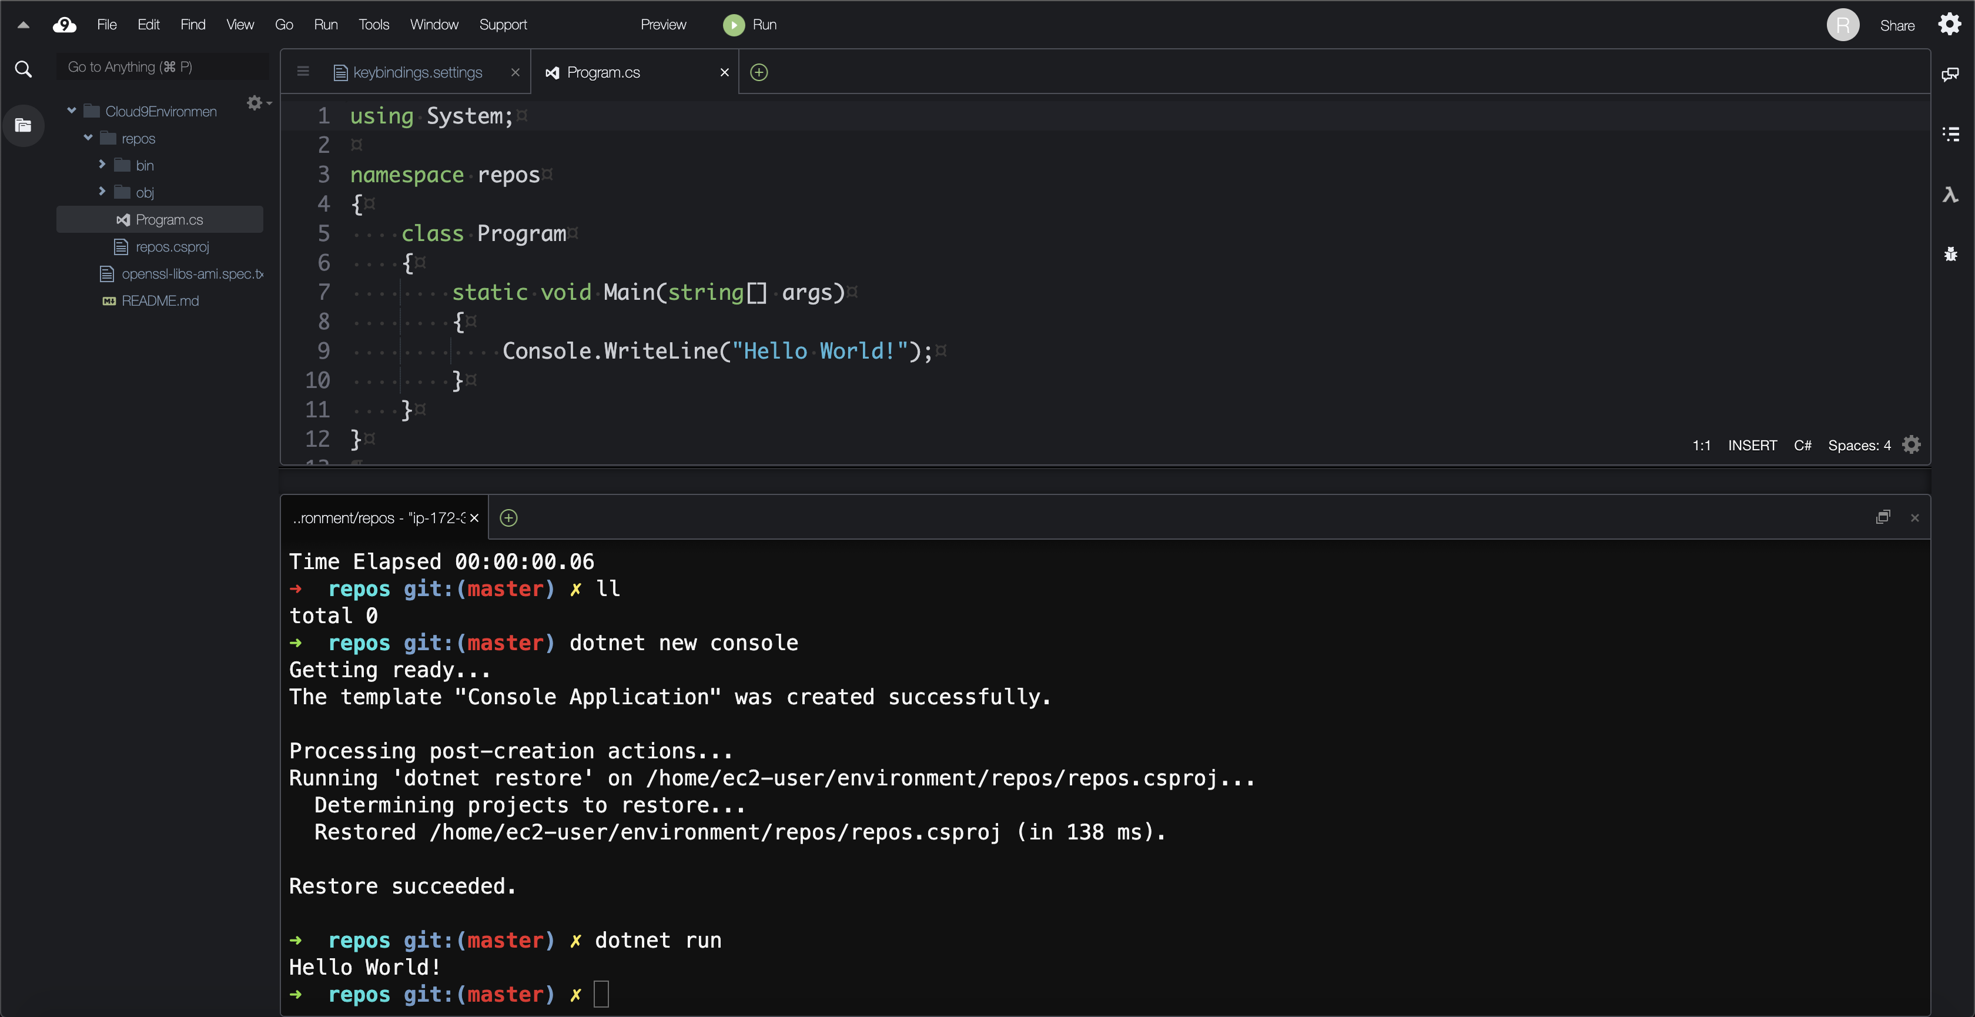This screenshot has height=1017, width=1975.
Task: Click Program.cs file icon in tree
Action: click(x=123, y=220)
